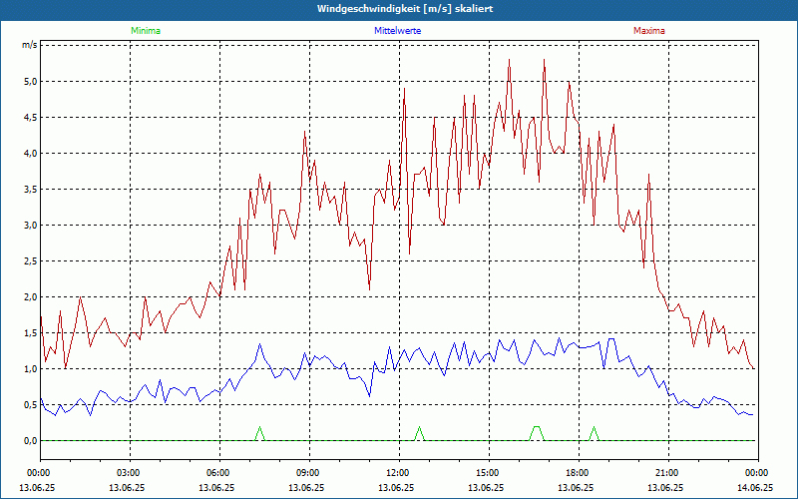
Task: Click the green minima spike after 12:00
Action: click(419, 433)
